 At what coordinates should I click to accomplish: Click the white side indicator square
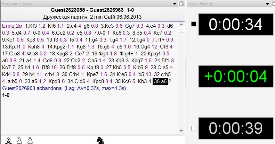pyautogui.click(x=194, y=128)
